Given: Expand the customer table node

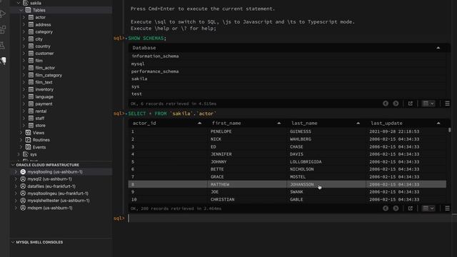Looking at the screenshot, I should tap(24, 54).
